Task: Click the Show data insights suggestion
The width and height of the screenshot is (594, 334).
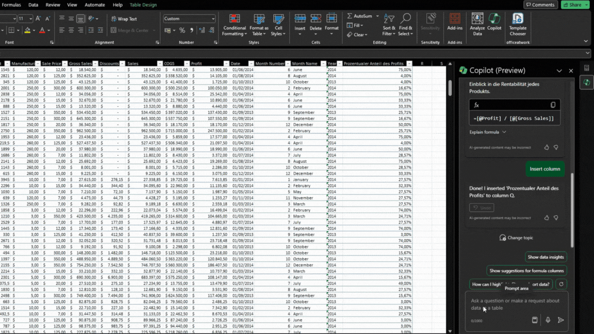Action: pos(546,257)
